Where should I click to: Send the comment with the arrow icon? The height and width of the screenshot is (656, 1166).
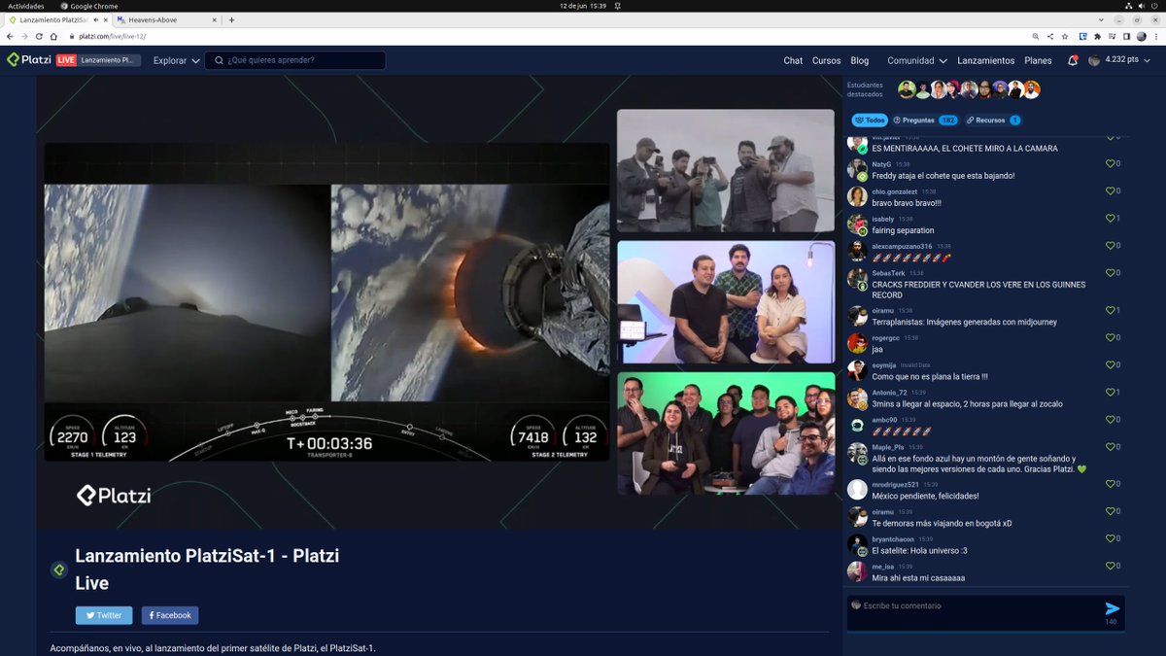coord(1113,608)
